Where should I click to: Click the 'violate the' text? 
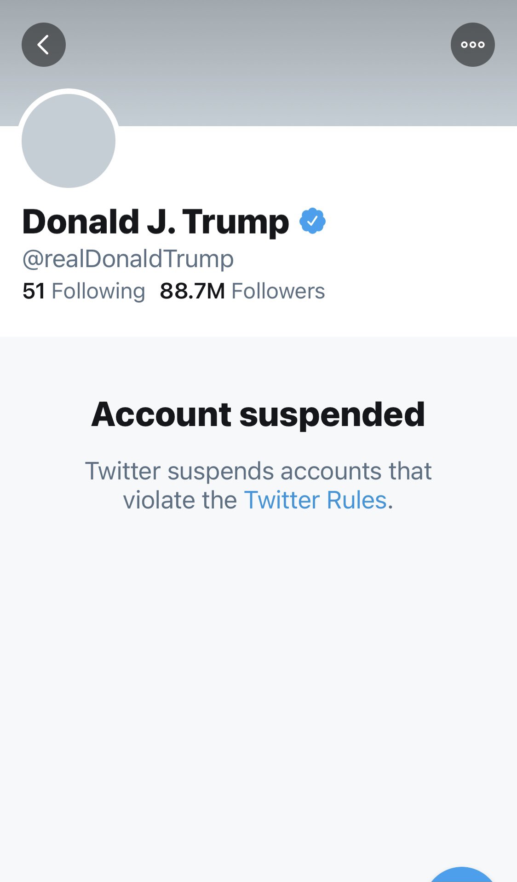point(180,500)
